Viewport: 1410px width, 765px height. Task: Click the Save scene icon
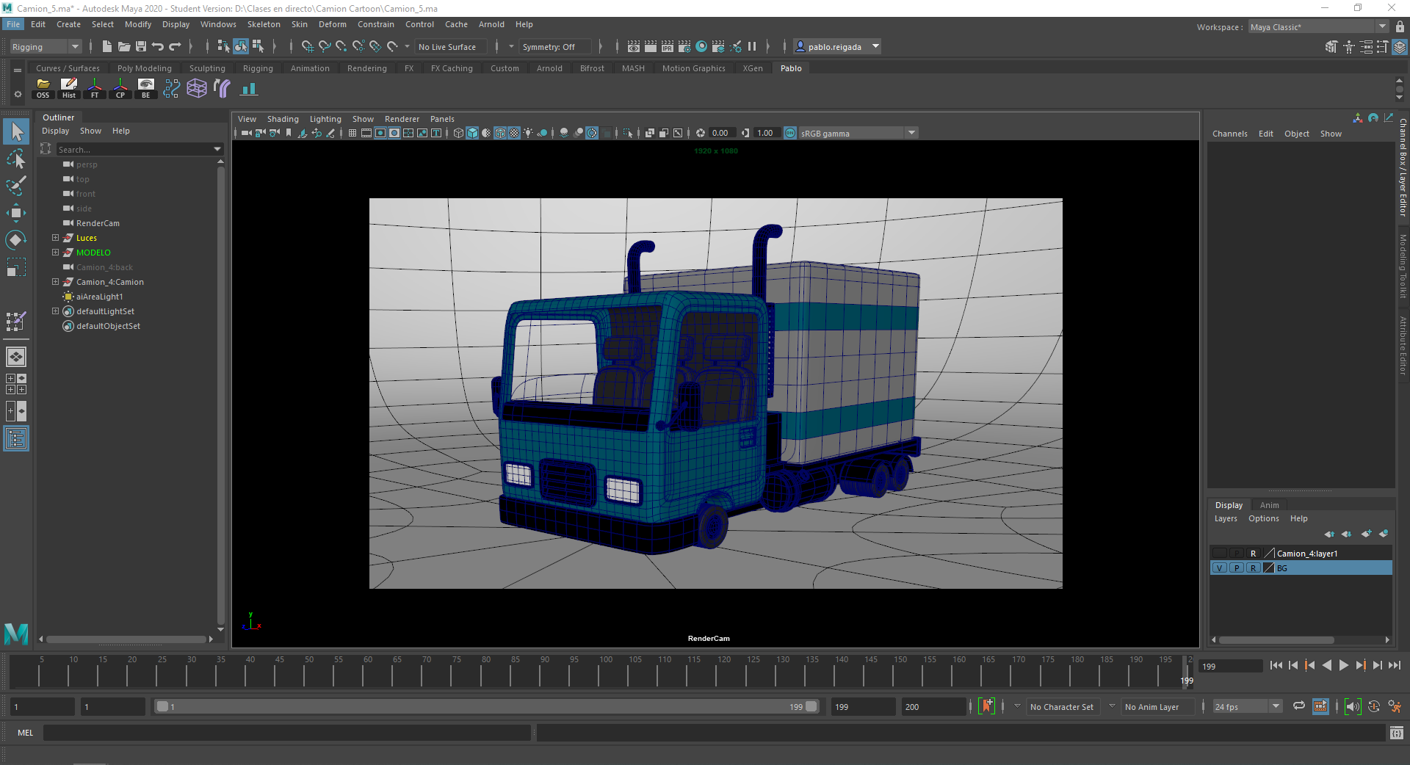[141, 46]
